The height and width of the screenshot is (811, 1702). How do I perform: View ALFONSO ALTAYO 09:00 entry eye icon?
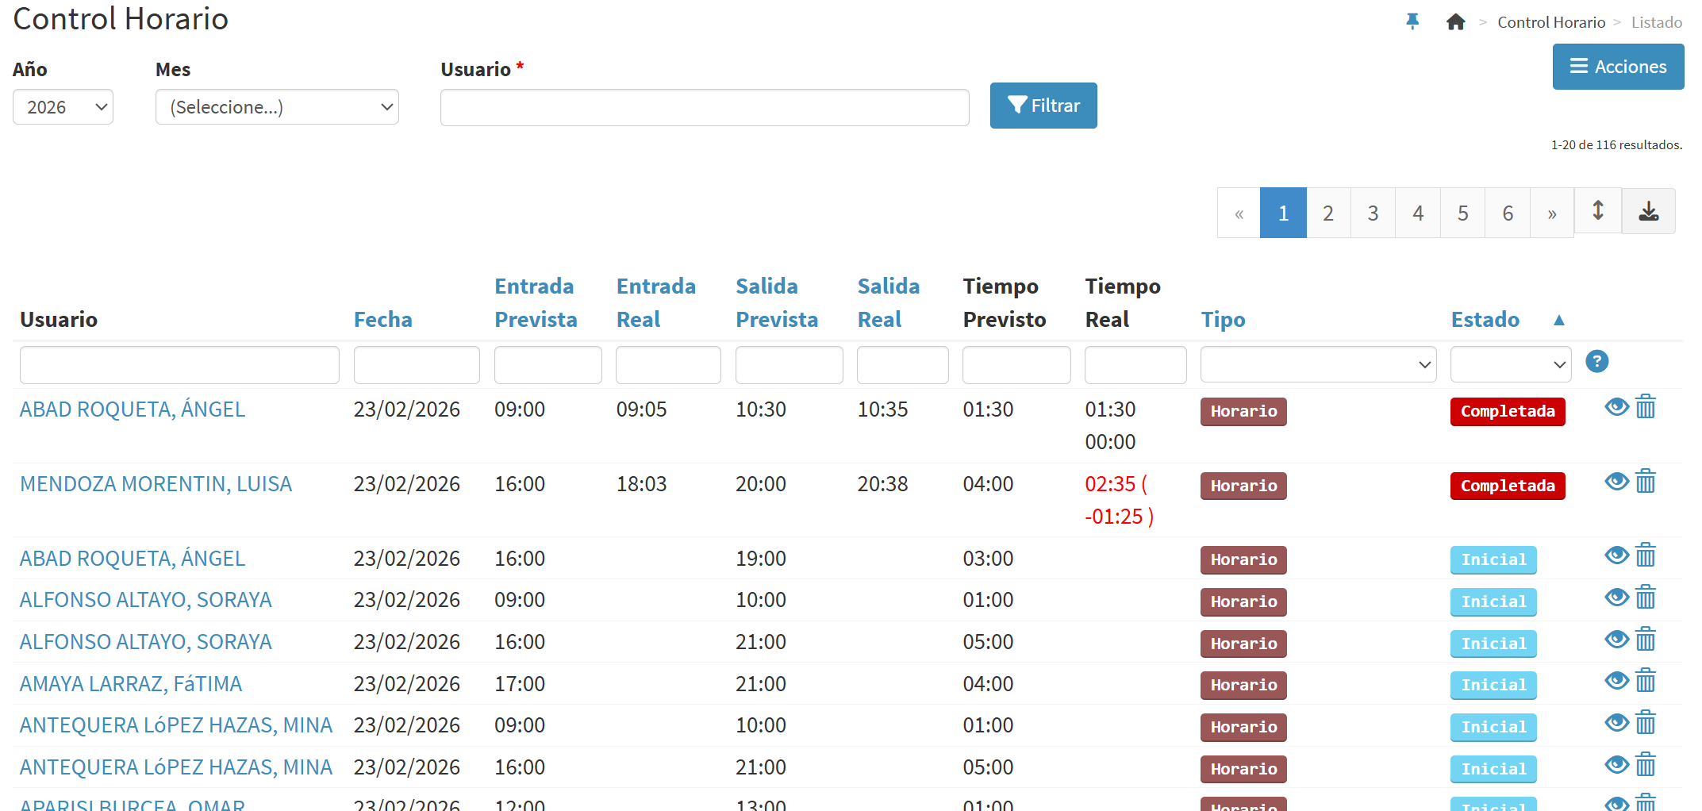click(x=1616, y=598)
